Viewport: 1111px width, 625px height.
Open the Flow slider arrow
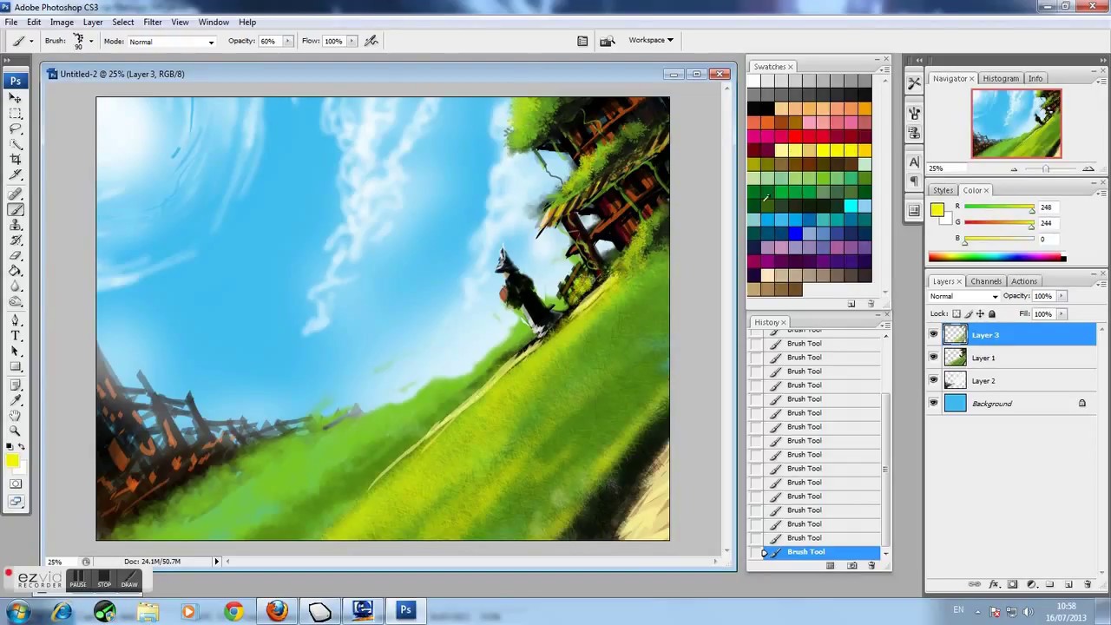pyautogui.click(x=352, y=41)
